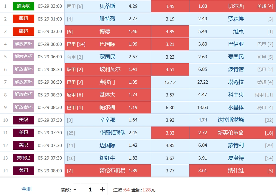Select draw odds 3.67 for 纽红牛 match
The width and height of the screenshot is (276, 195).
tap(170, 158)
